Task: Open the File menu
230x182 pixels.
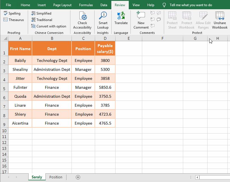Action: [8, 5]
